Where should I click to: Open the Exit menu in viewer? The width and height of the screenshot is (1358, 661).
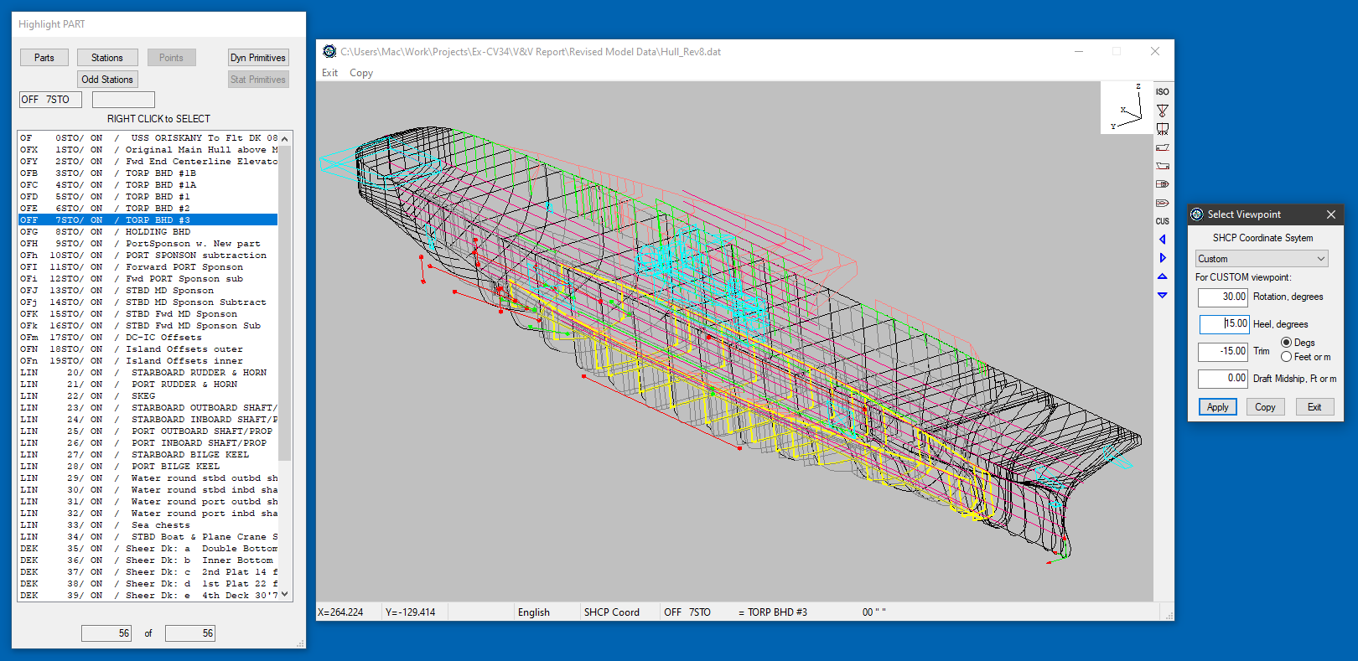pos(329,73)
